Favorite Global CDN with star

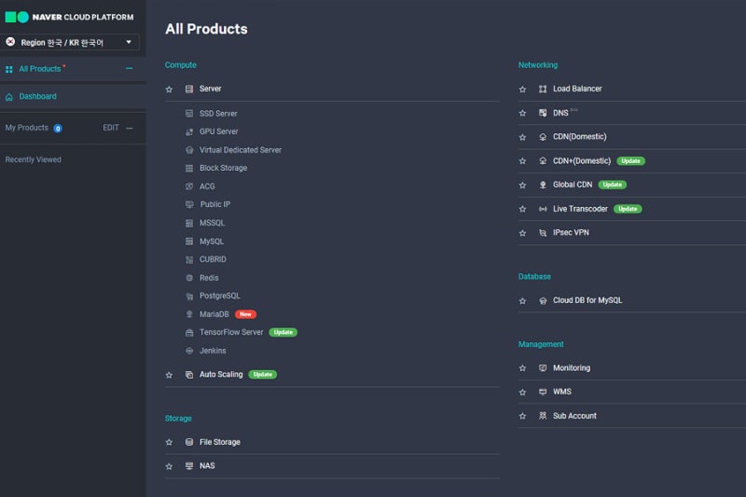click(522, 186)
